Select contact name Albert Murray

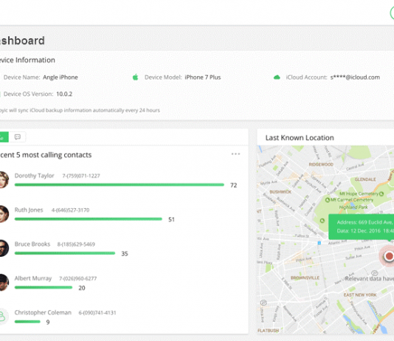pyautogui.click(x=33, y=278)
